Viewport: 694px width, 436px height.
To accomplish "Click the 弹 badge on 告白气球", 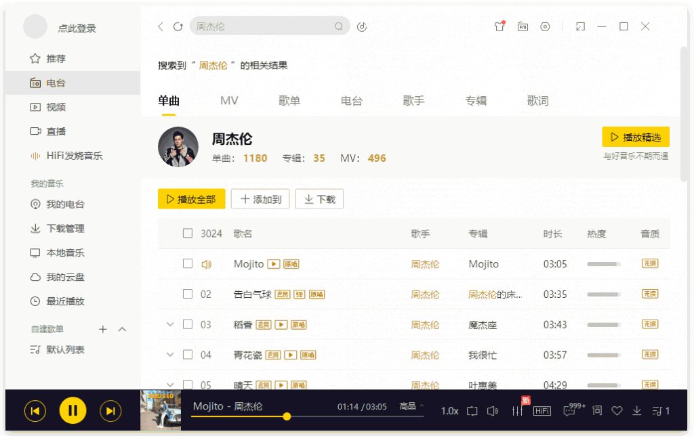I will coord(300,295).
